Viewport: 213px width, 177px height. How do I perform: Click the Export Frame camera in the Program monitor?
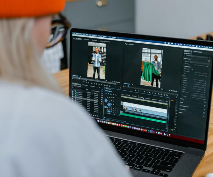pos(164,95)
